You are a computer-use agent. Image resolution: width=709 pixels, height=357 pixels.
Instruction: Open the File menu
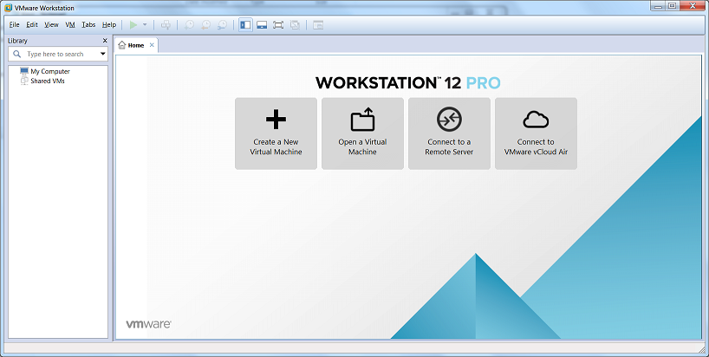(x=15, y=25)
